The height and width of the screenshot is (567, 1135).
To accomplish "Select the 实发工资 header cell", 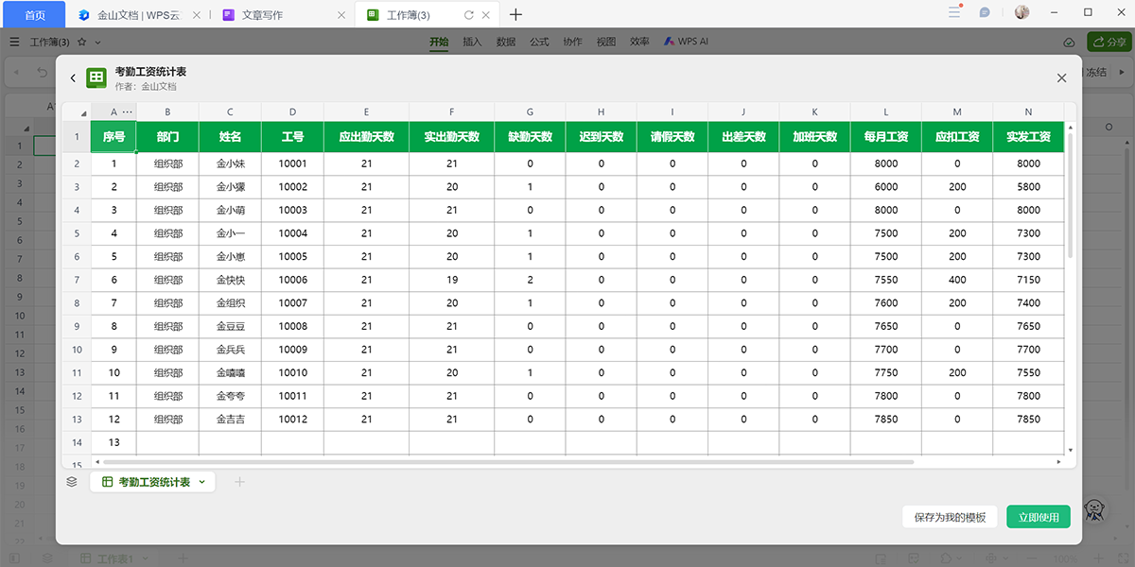I will 1028,137.
